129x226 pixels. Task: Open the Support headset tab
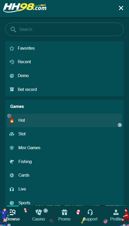(90, 215)
